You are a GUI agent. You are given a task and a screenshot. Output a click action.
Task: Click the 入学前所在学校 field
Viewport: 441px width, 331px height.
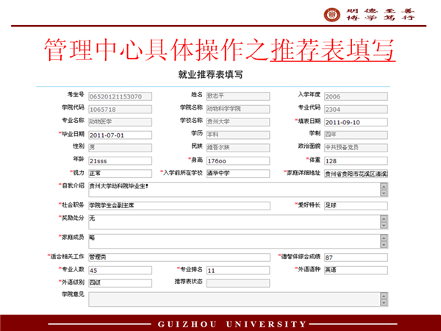tap(237, 173)
